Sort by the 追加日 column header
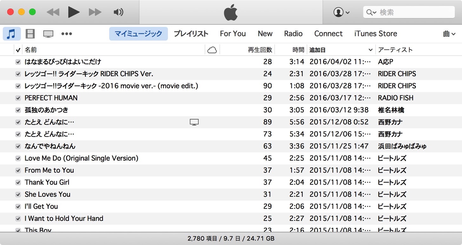This screenshot has width=462, height=245. tap(318, 50)
